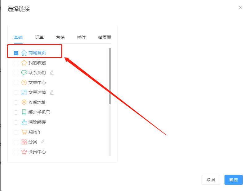Check the 联系我们 checkbox
244x191 pixels.
(x=16, y=73)
